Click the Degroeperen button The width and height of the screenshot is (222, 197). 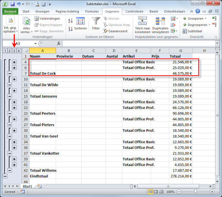197,25
